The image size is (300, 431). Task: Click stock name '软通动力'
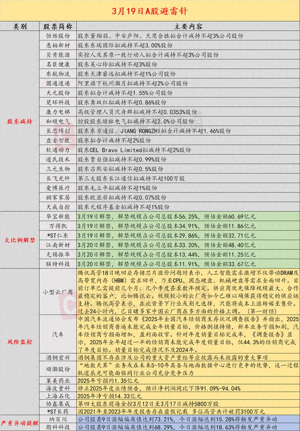pos(58,150)
